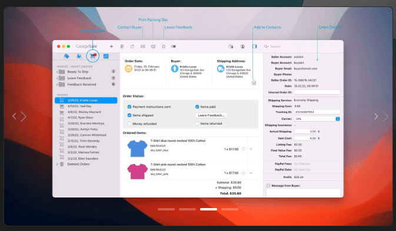Select the Yael Day order
This screenshot has width=396, height=231.
coord(86,106)
